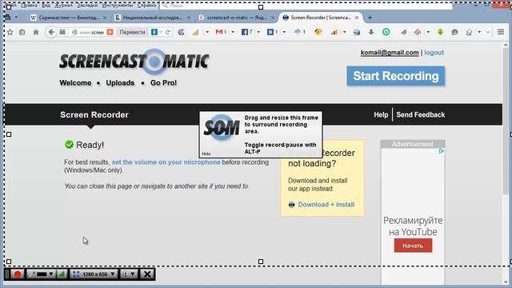This screenshot has width=512, height=288.
Task: Open the downloads arrow icon
Action: pos(371,32)
